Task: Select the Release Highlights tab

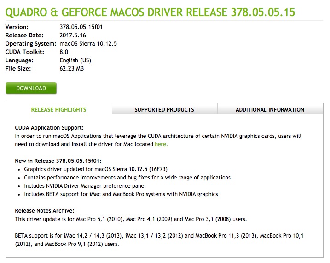Action: click(x=58, y=110)
